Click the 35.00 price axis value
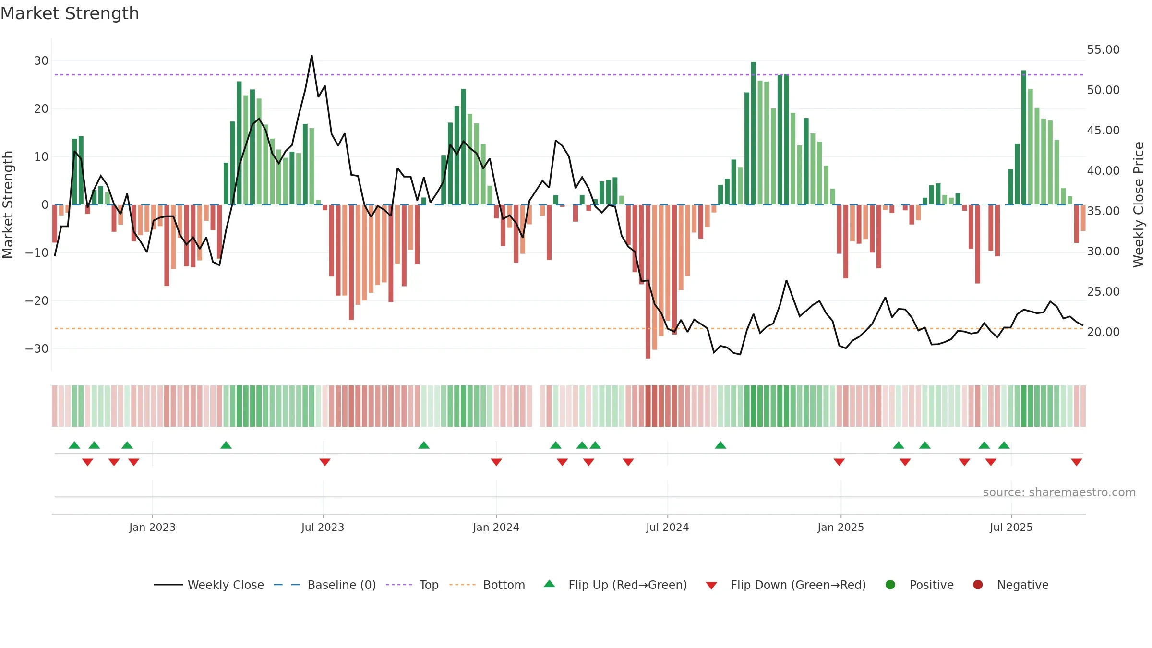1152x648 pixels. 1103,211
